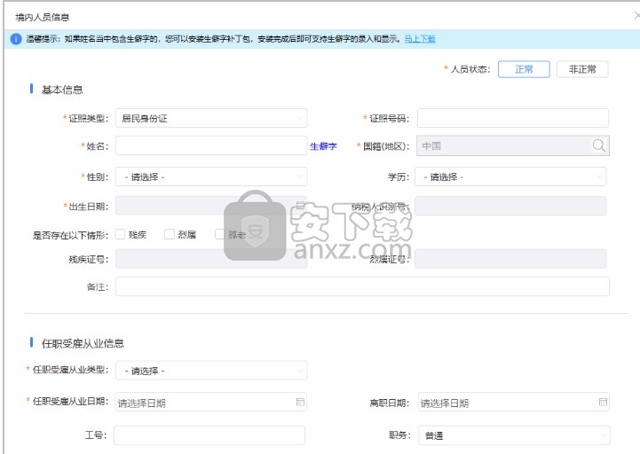Click the 国籍(地区) field showing 中国
640x454 pixels.
click(x=513, y=145)
